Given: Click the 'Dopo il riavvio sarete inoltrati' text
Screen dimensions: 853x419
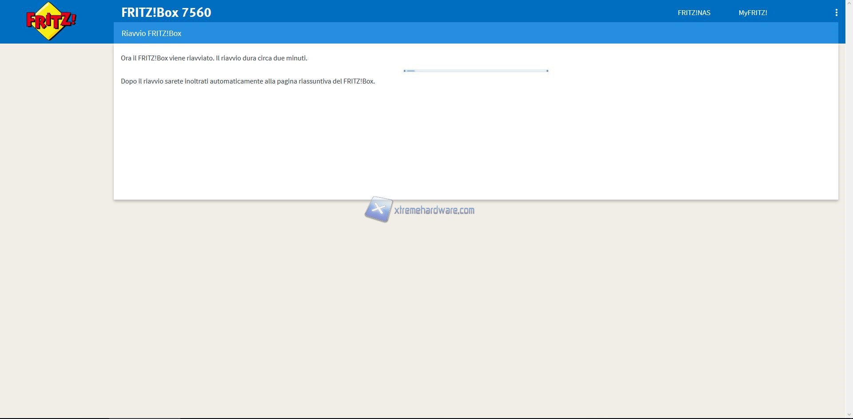Looking at the screenshot, I should pos(247,81).
